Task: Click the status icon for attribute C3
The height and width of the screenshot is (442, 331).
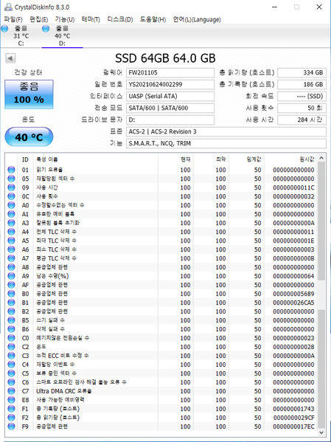Action: 11,356
